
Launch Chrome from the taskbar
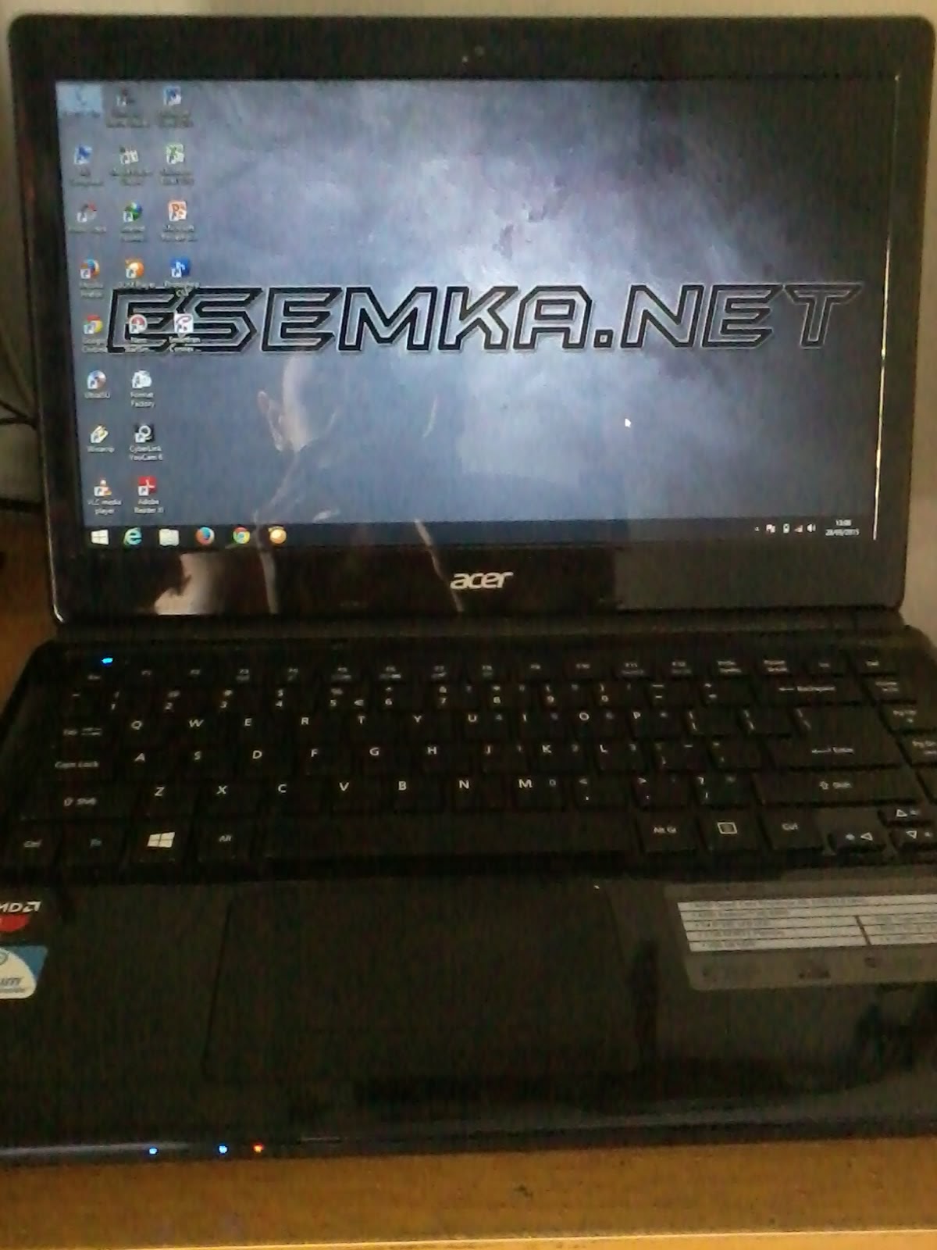241,535
